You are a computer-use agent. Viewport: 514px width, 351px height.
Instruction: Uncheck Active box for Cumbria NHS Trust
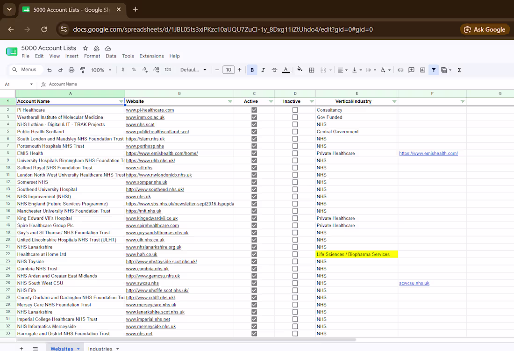coord(254,269)
